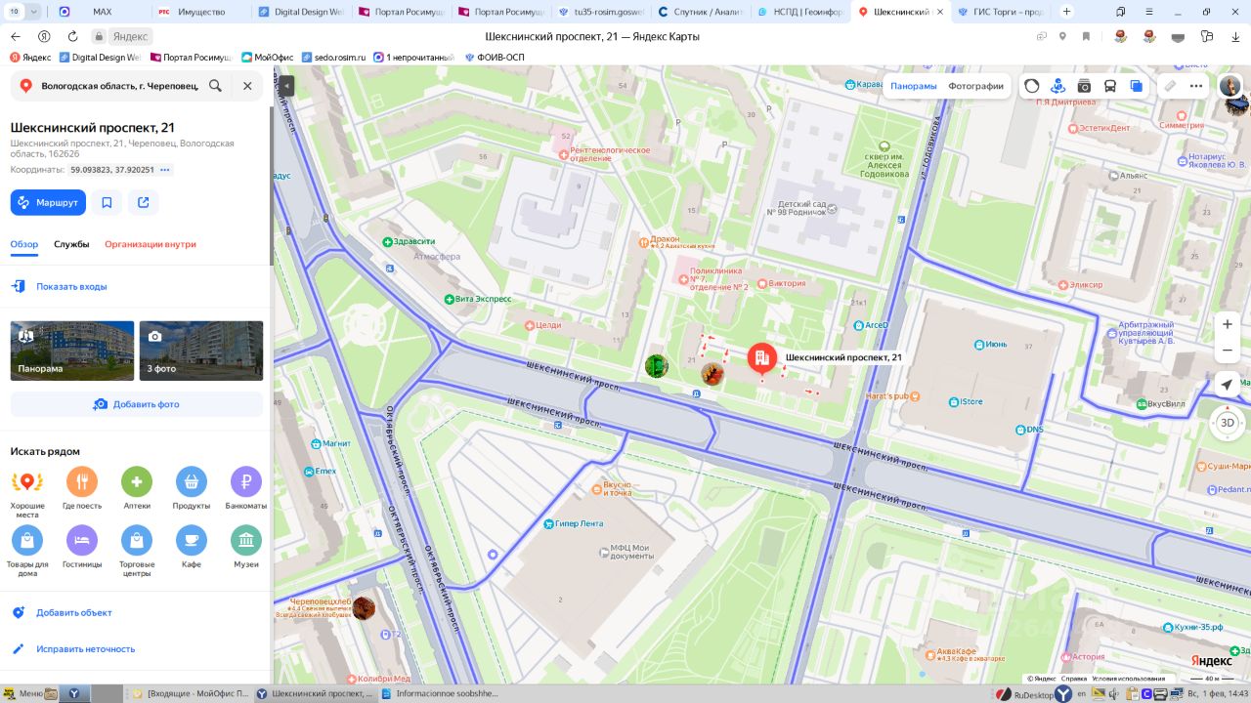Search nearby Музеи
This screenshot has width=1251, height=703.
(246, 547)
